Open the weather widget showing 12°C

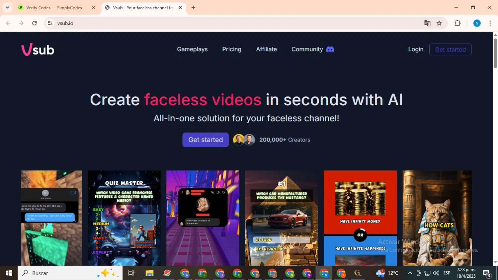click(387, 273)
